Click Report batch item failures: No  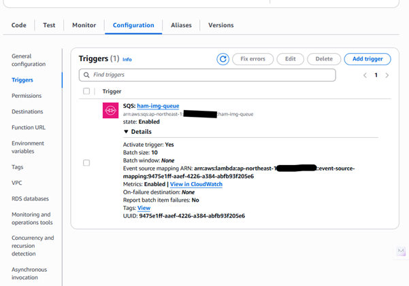[161, 200]
